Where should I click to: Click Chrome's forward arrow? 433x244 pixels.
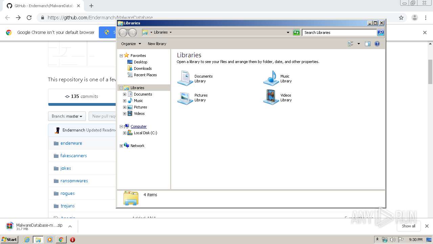point(18,18)
